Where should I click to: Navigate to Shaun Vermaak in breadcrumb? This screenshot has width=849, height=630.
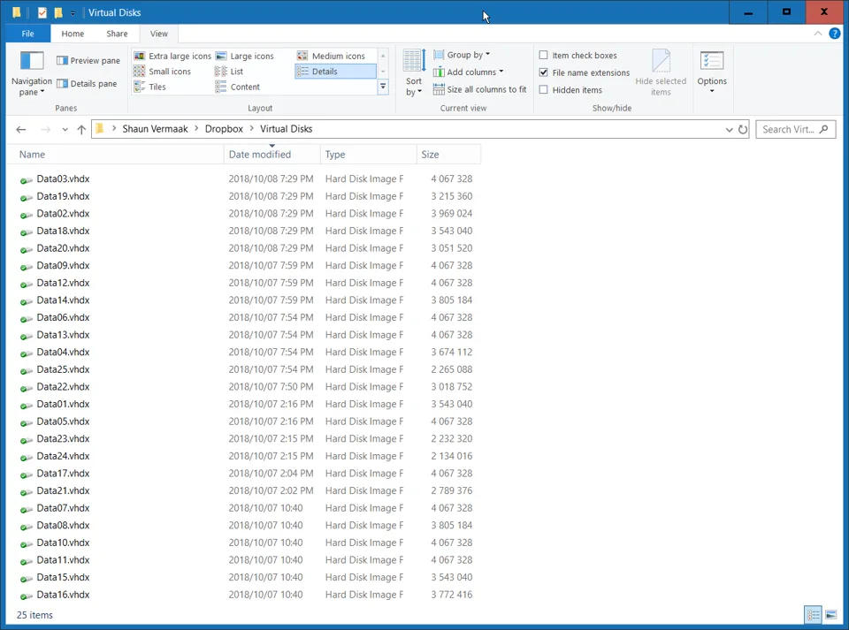click(155, 129)
